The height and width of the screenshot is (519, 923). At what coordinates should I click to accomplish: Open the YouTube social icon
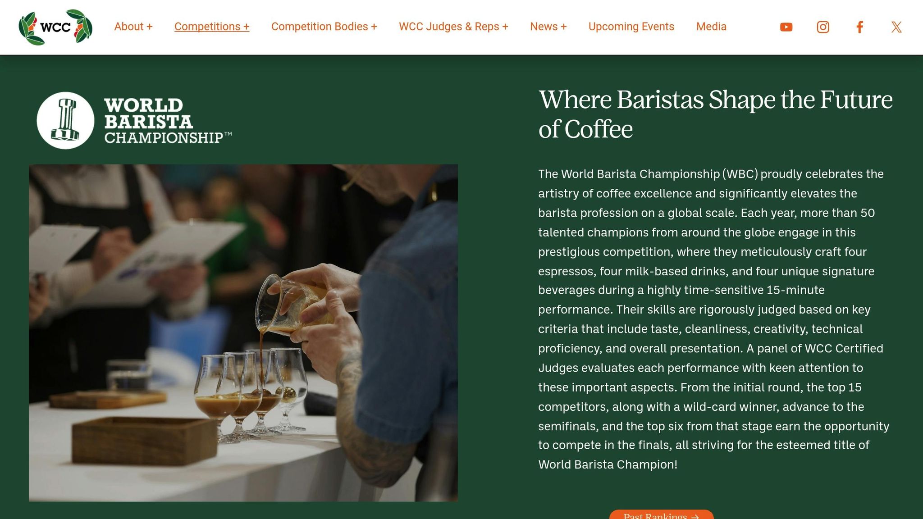[x=786, y=27]
